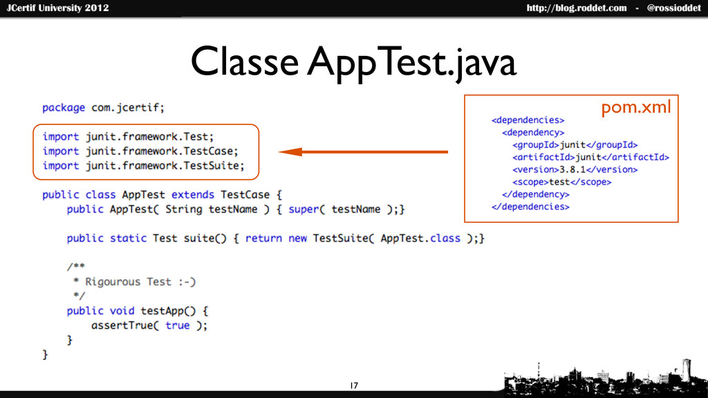The width and height of the screenshot is (708, 398).
Task: Click the 'import junit.framework.TestSuite;' line
Action: [144, 166]
